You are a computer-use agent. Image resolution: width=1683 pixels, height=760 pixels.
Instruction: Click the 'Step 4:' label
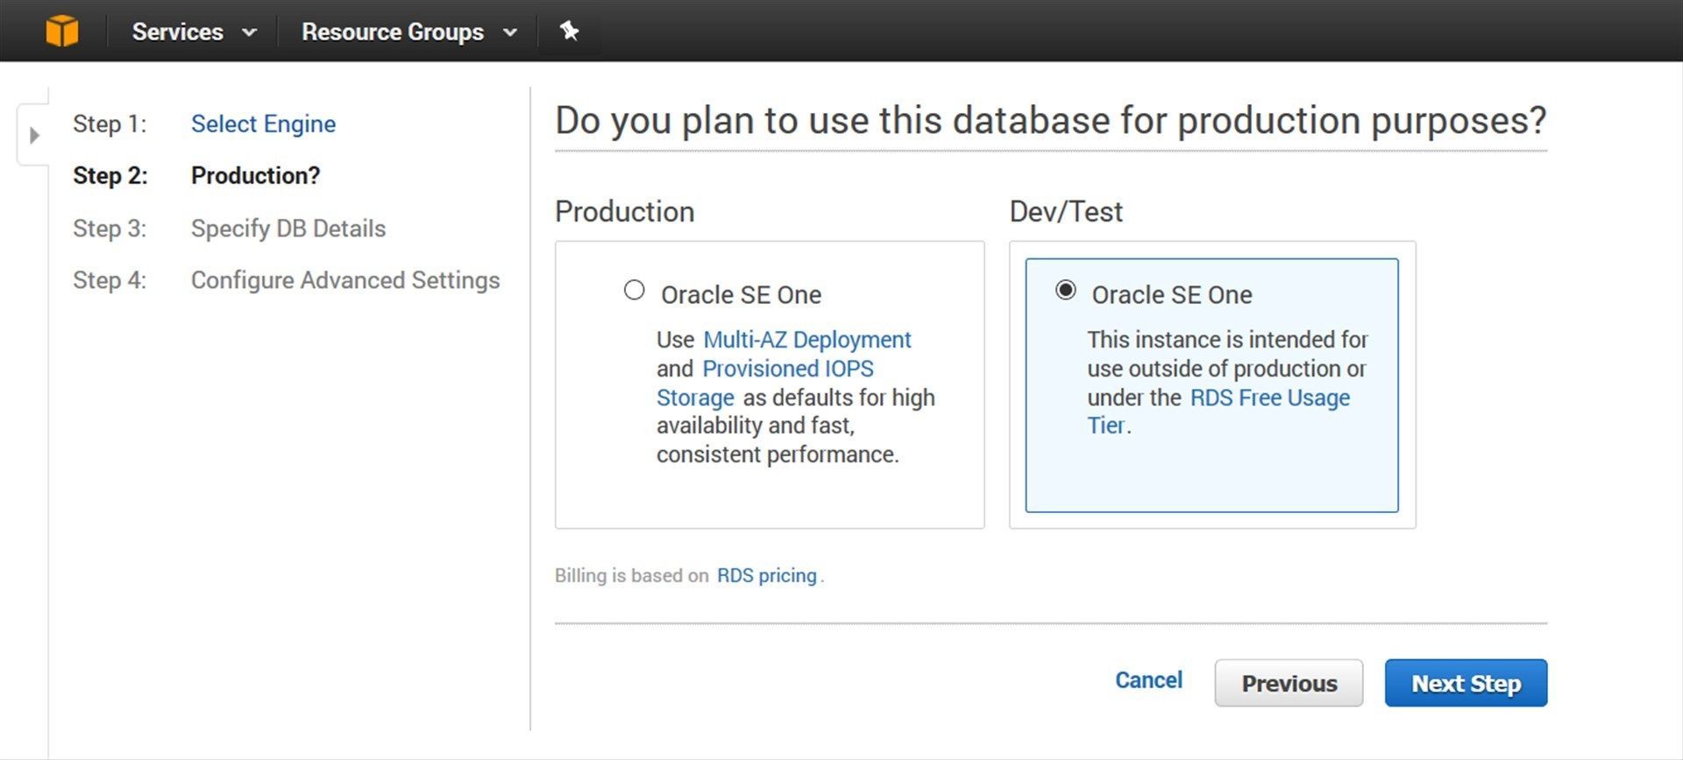110,280
